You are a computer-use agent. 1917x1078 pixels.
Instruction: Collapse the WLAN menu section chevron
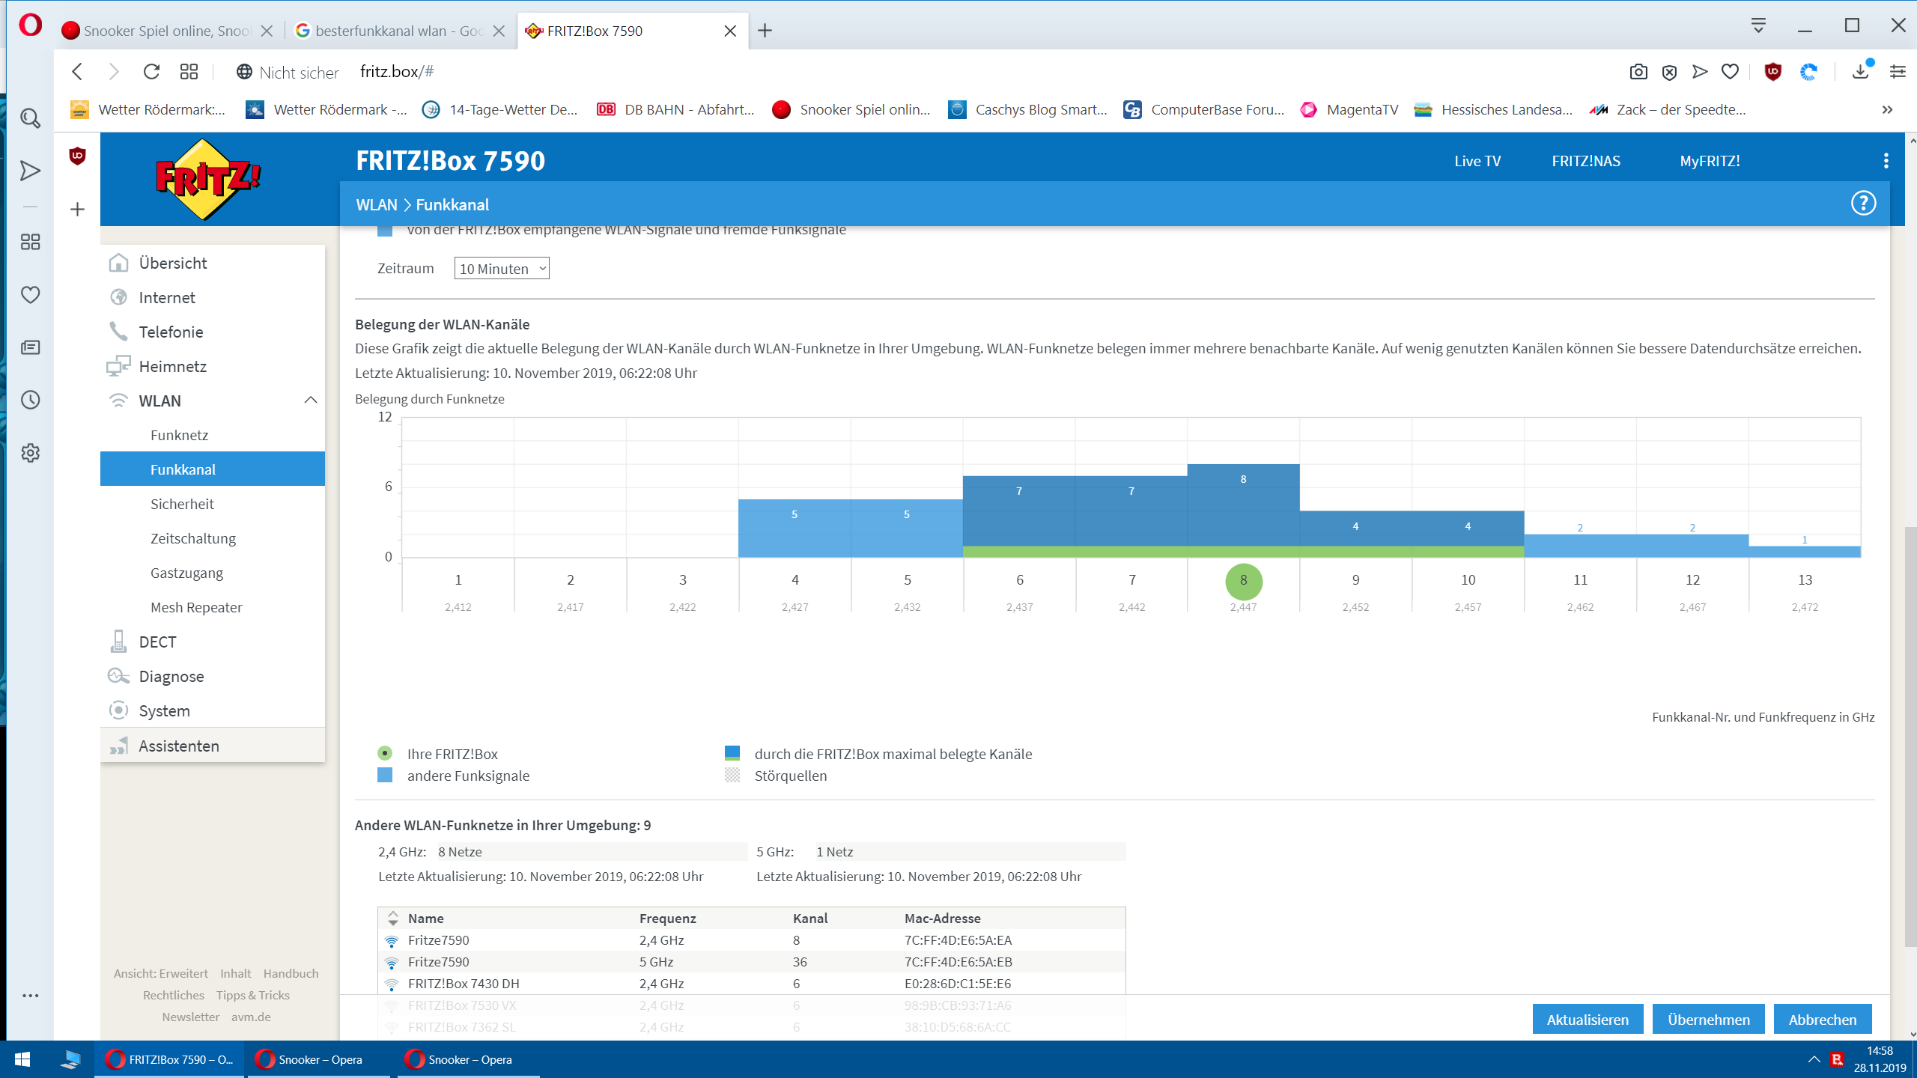point(311,401)
